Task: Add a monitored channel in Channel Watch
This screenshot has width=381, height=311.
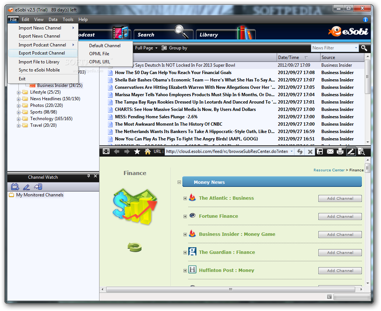Action: [15, 186]
